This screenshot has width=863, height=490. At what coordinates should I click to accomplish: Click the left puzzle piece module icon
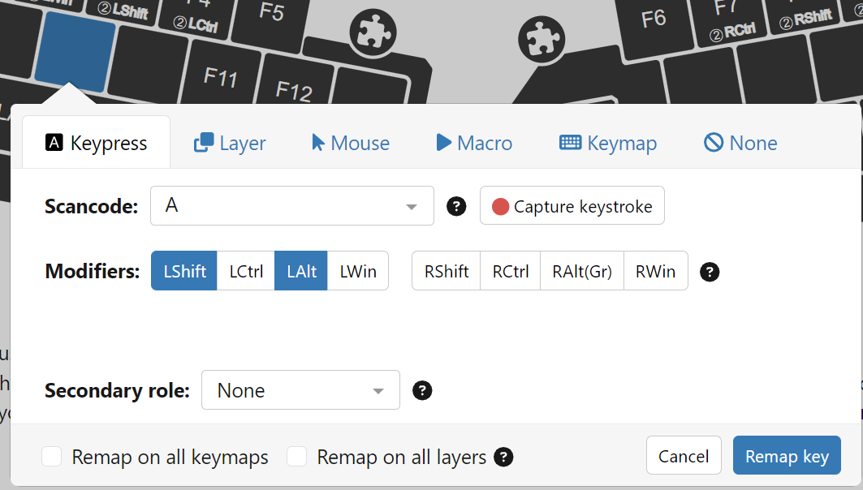373,32
